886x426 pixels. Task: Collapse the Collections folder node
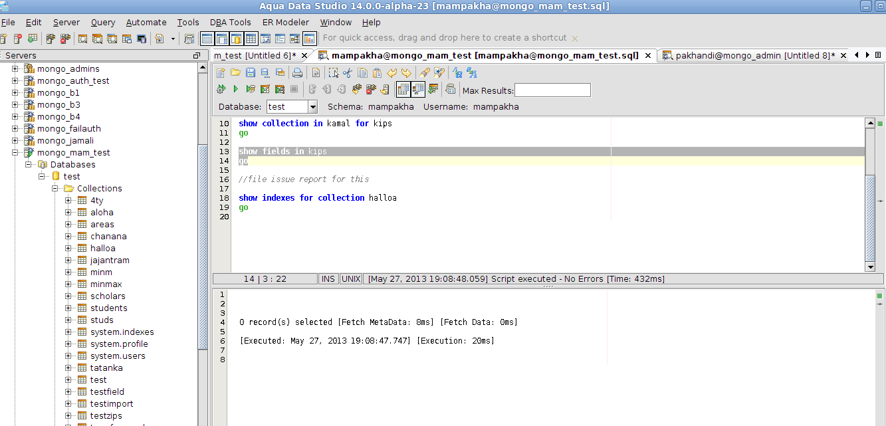pos(55,189)
